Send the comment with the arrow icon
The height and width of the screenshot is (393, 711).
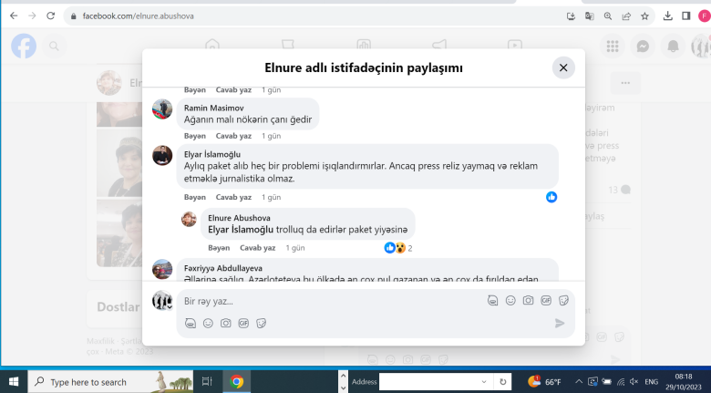coord(560,323)
